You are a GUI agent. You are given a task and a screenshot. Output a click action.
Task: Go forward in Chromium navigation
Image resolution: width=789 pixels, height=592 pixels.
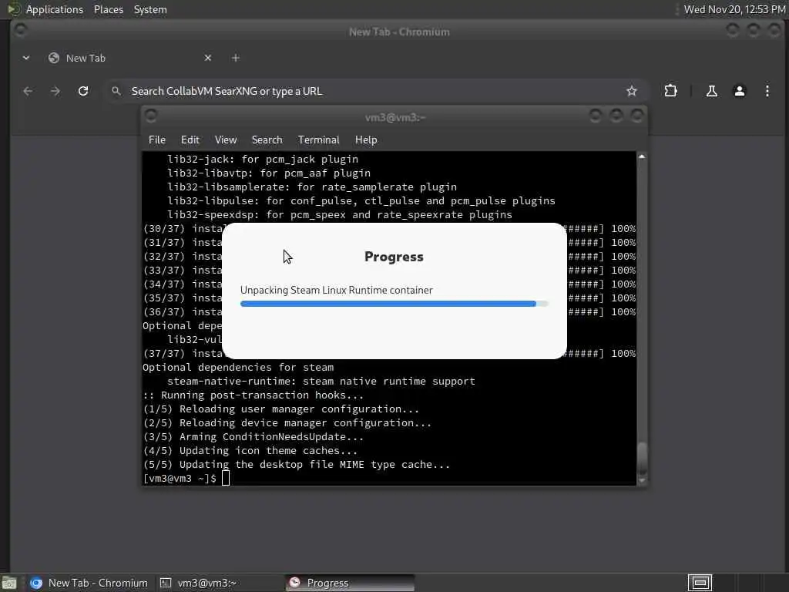coord(55,91)
